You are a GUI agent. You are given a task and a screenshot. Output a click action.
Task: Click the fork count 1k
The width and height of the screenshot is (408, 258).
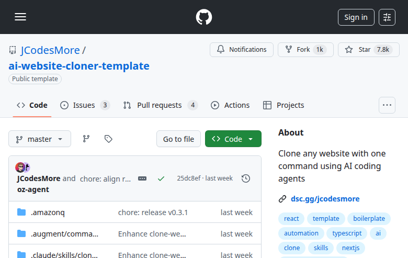pyautogui.click(x=320, y=50)
